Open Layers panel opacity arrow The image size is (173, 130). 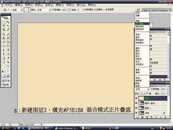coord(168,89)
